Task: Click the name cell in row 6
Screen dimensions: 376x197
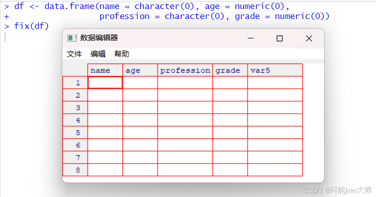Action: [x=105, y=145]
